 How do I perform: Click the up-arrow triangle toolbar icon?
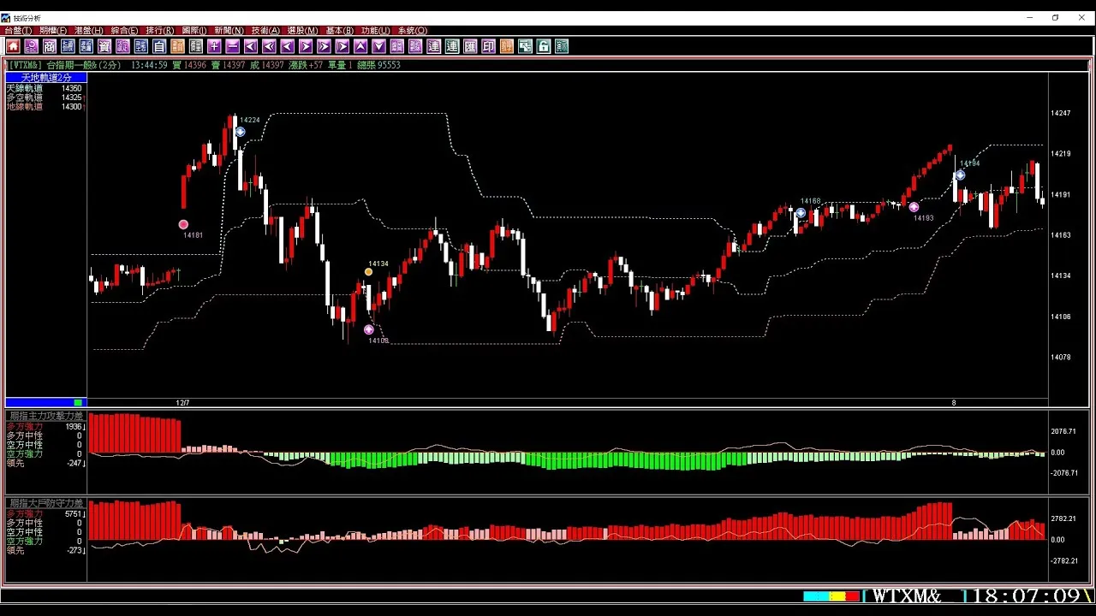point(360,46)
